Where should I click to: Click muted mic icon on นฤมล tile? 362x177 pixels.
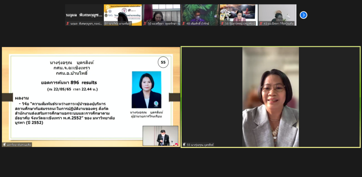(x=68, y=23)
